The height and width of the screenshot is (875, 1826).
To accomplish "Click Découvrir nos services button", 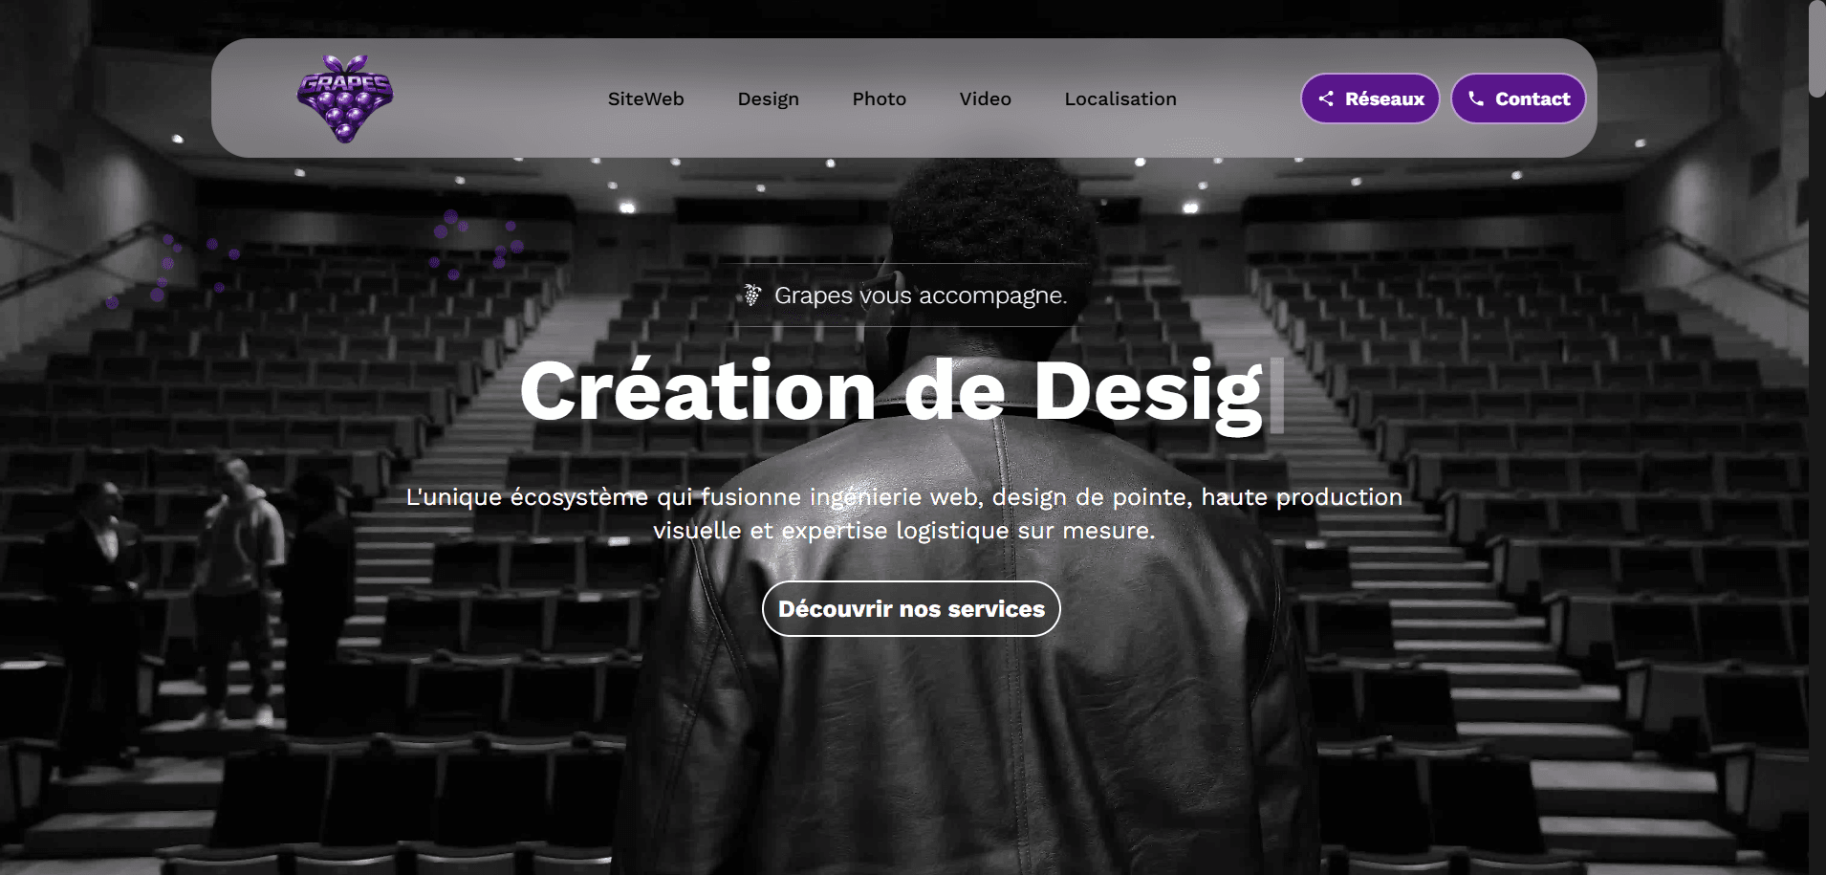I will point(911,608).
